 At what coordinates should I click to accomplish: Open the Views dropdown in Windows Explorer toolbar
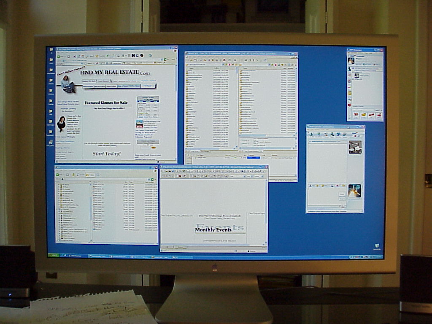point(98,174)
